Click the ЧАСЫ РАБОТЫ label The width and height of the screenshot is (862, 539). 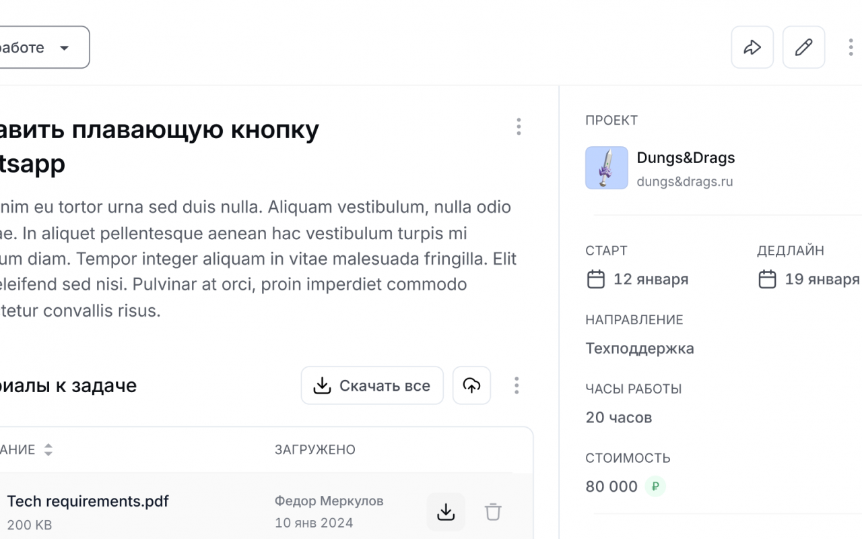click(634, 389)
